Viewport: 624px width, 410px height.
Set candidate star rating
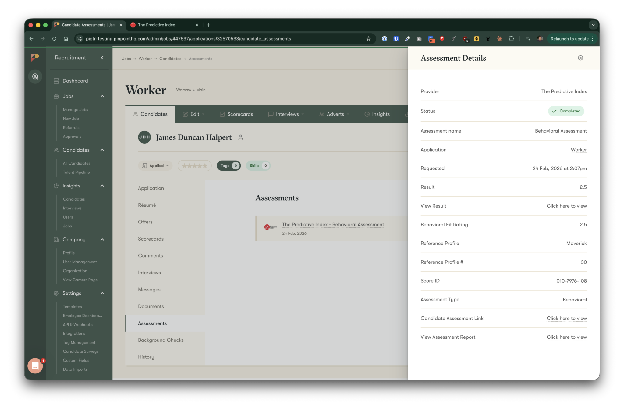(194, 166)
